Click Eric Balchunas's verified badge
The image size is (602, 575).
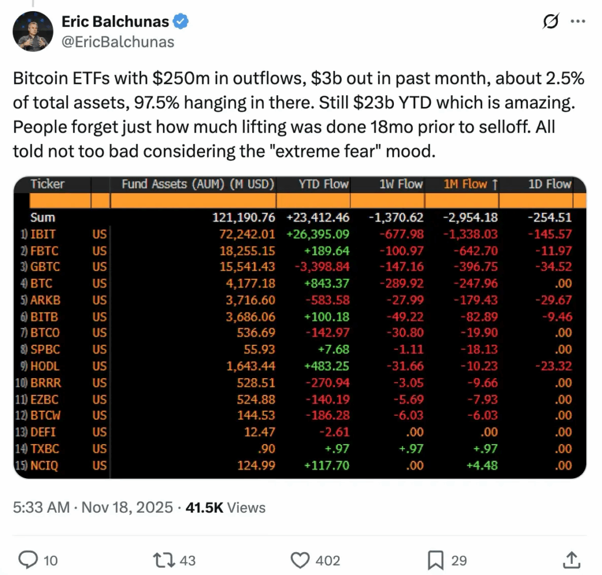(180, 21)
